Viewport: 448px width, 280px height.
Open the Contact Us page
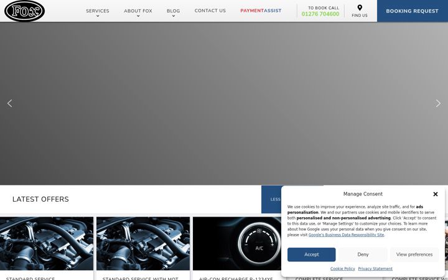[x=210, y=11]
